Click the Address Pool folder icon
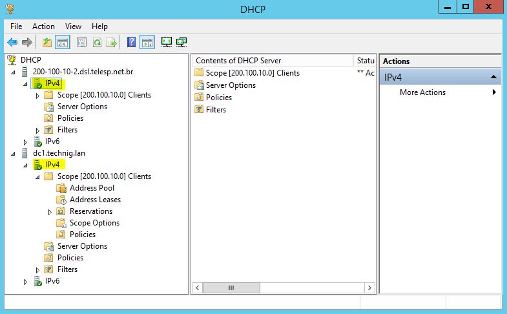The image size is (507, 314). [61, 188]
